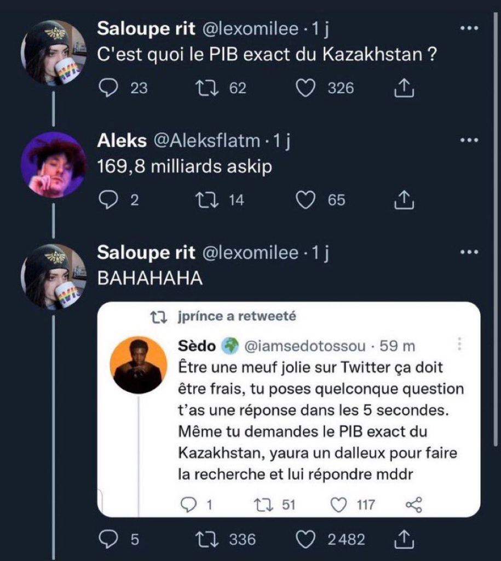Viewport: 501px width, 561px height.
Task: Retweet the BAHAHAHA tweet with 336 retweets
Action: coord(210,540)
